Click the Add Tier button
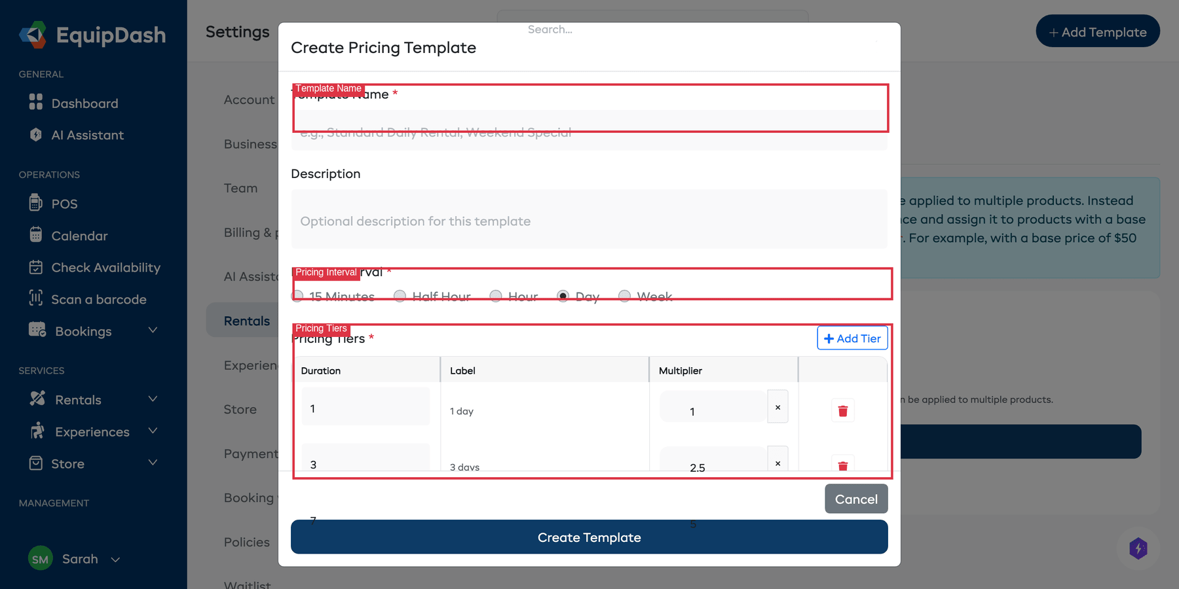This screenshot has width=1179, height=589. tap(852, 338)
